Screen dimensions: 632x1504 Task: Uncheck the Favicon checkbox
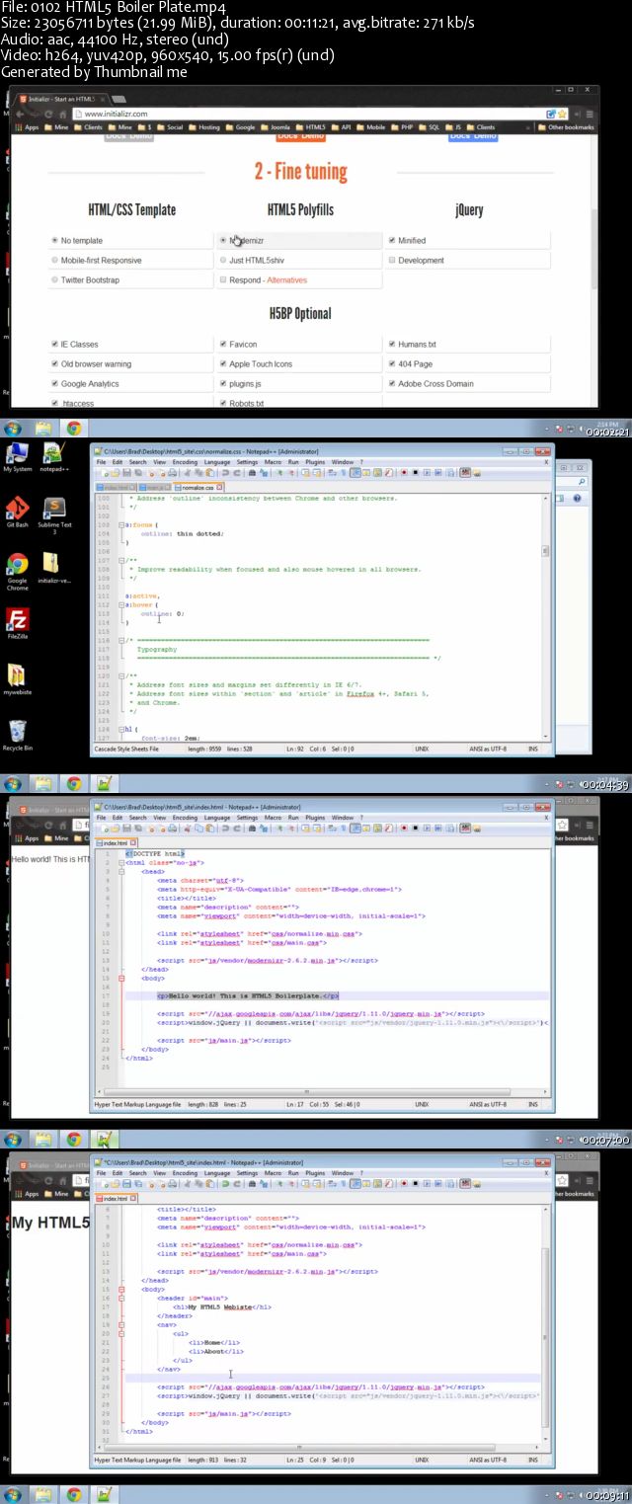click(x=223, y=345)
